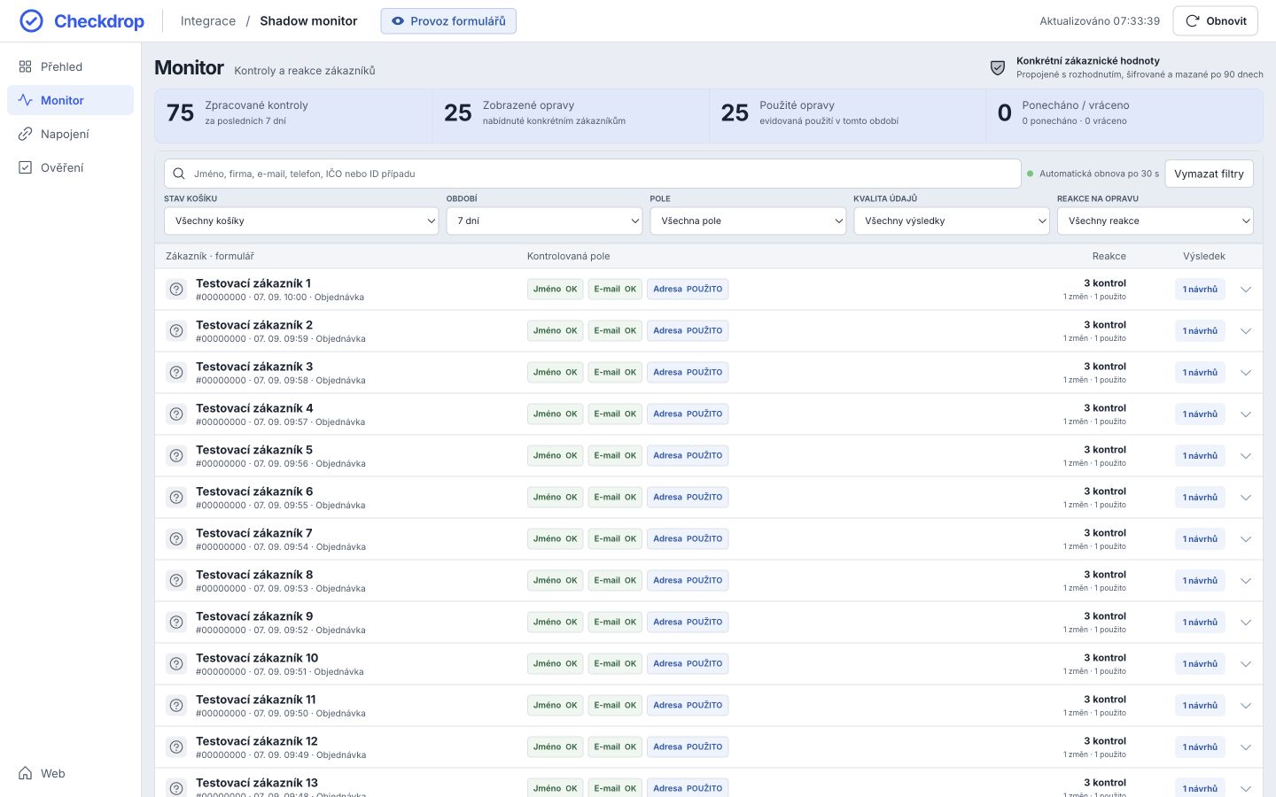This screenshot has width=1276, height=797.
Task: Click Jméno OK badge in Testovací zákazník 1 row
Action: [555, 289]
